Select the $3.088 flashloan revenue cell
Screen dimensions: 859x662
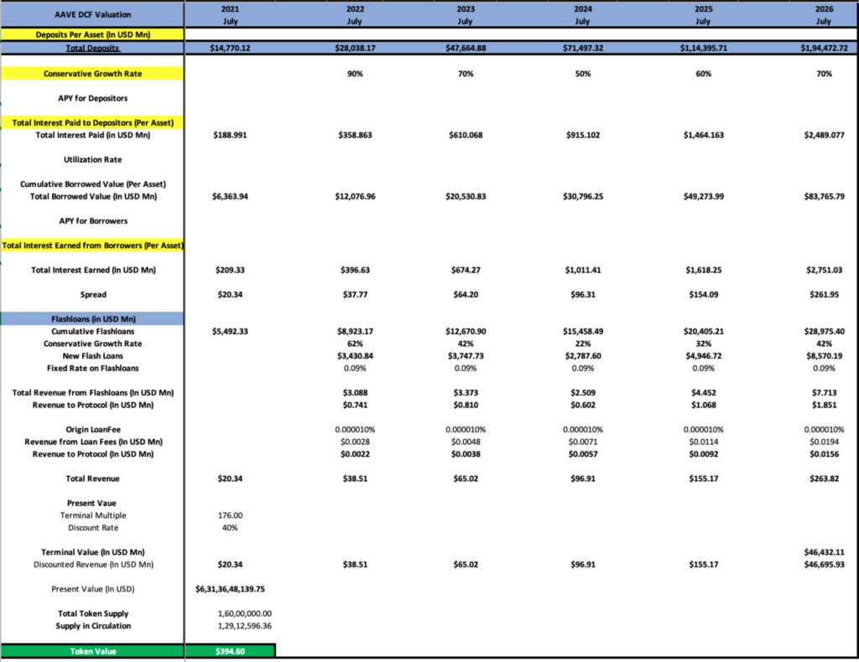[355, 393]
